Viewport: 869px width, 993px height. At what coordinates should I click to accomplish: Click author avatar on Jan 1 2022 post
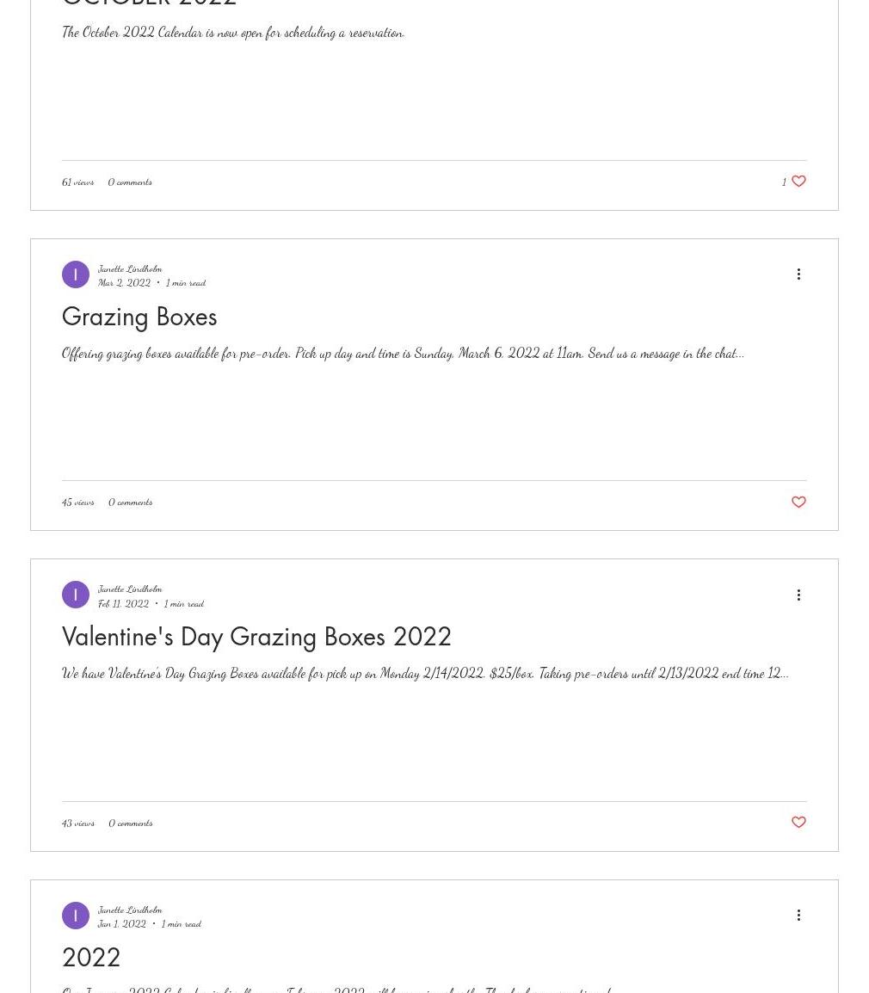[x=76, y=916]
